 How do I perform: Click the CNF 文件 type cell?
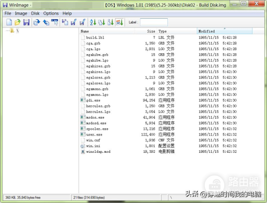pos(166,140)
